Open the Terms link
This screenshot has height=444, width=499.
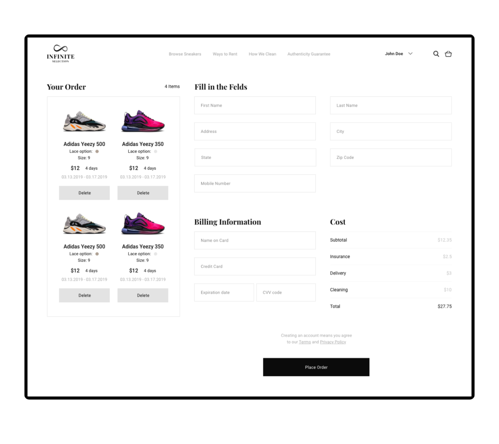pyautogui.click(x=304, y=342)
